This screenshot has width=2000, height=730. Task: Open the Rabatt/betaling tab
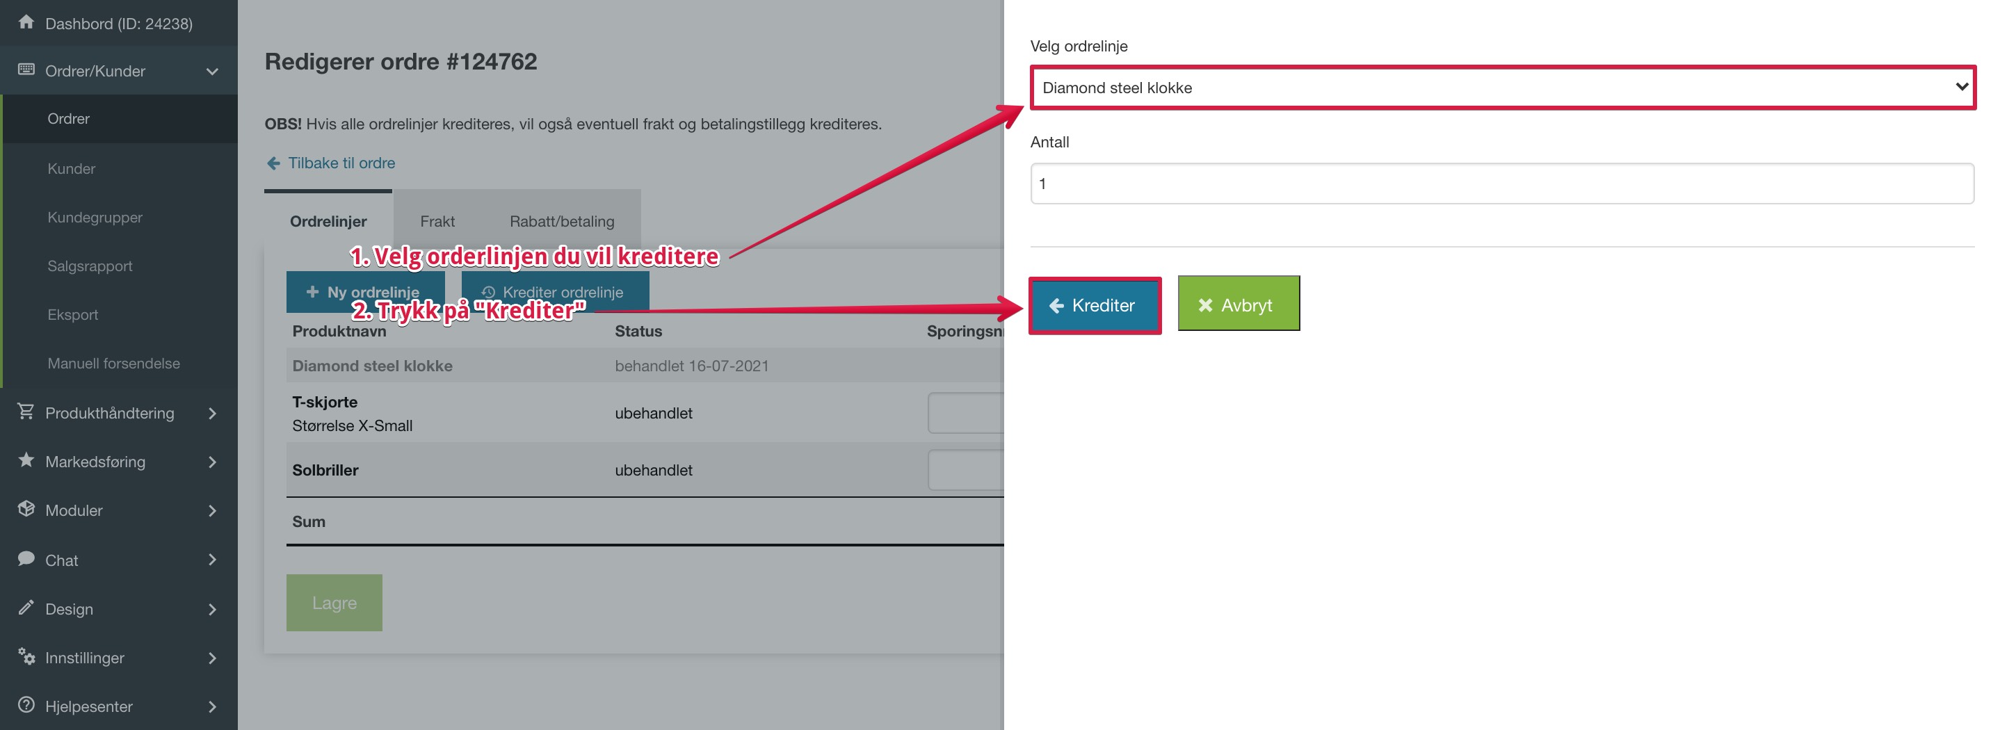point(561,221)
